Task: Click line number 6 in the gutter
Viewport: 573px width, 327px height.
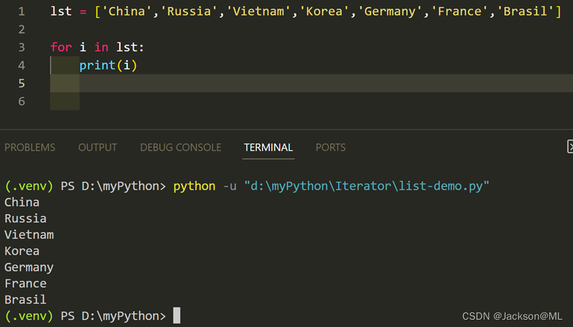Action: [x=22, y=101]
